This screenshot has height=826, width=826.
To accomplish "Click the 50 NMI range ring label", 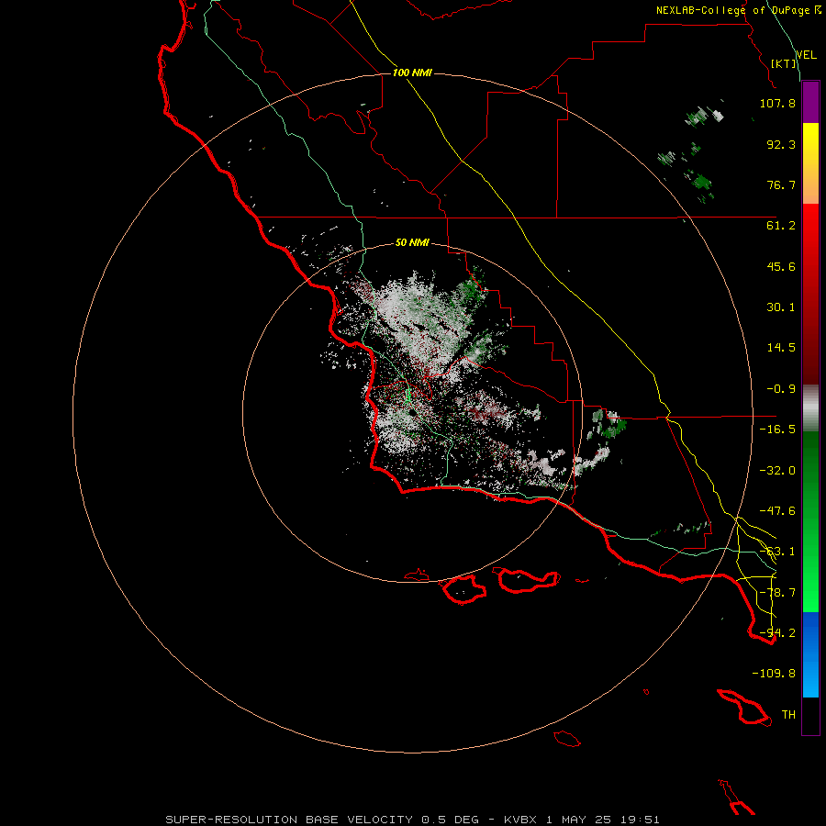I will 412,242.
